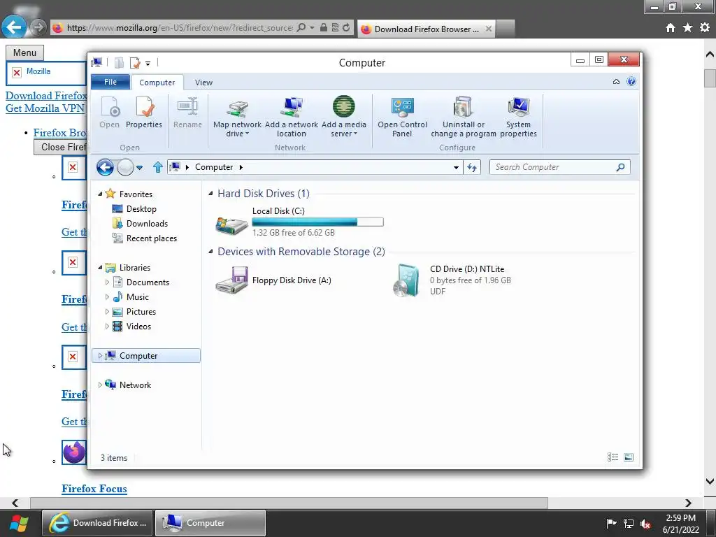Open the Windows Start button
716x537 pixels.
pos(19,523)
